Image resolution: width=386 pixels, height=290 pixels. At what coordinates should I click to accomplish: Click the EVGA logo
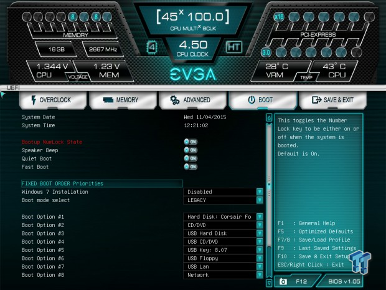pyautogui.click(x=193, y=74)
